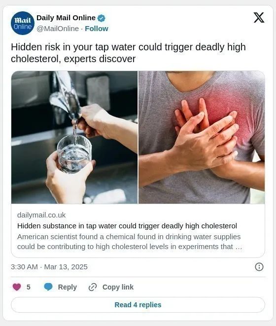The image size is (276, 326).
Task: Click the Reply label
Action: [68, 287]
